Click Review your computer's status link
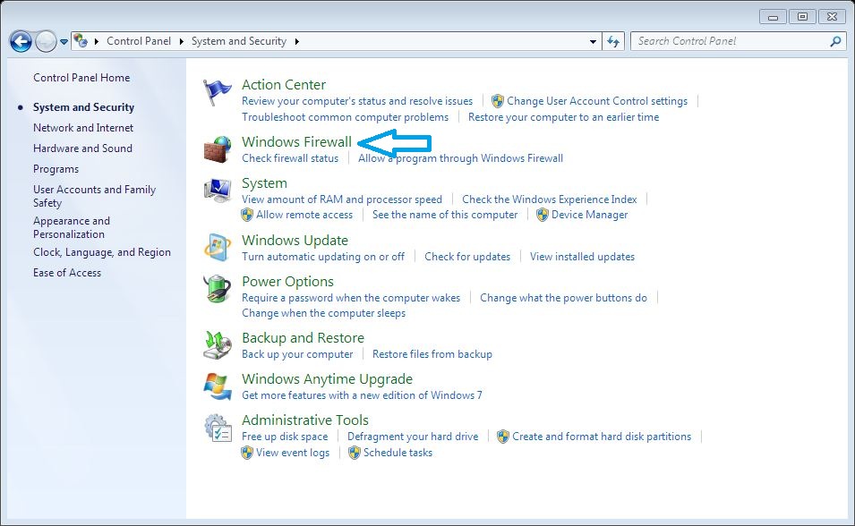 point(357,101)
